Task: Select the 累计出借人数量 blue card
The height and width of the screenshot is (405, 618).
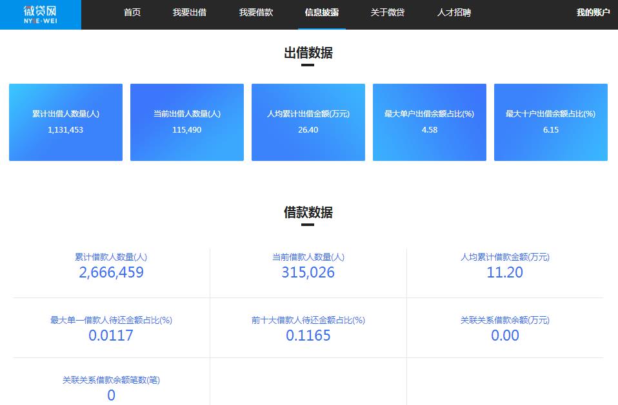Action: [65, 122]
